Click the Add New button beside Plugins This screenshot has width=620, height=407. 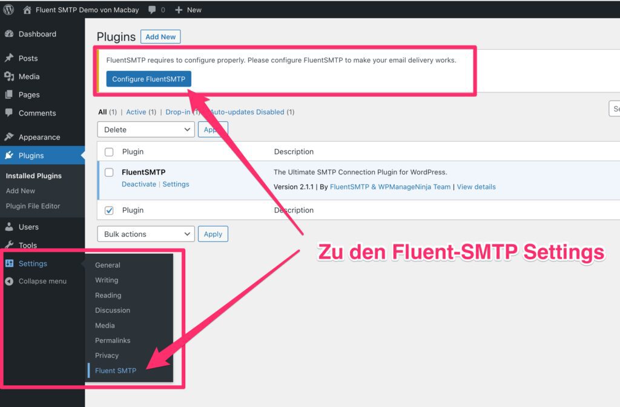[160, 37]
